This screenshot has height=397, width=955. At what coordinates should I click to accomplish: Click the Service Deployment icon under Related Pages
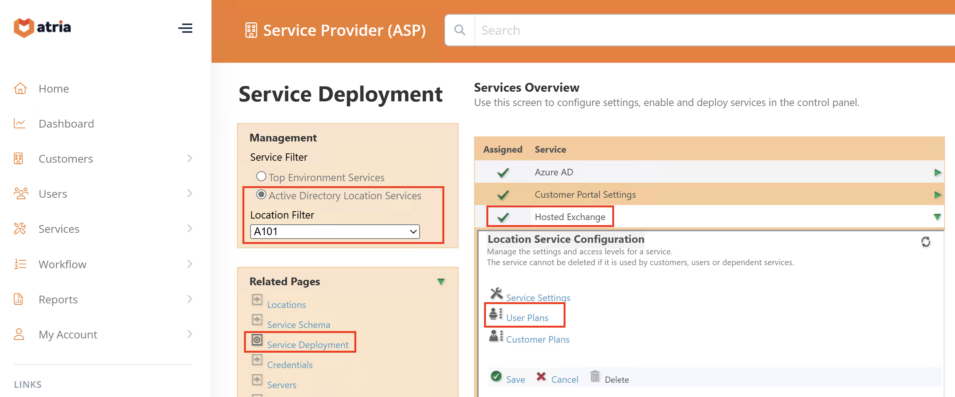pos(257,341)
